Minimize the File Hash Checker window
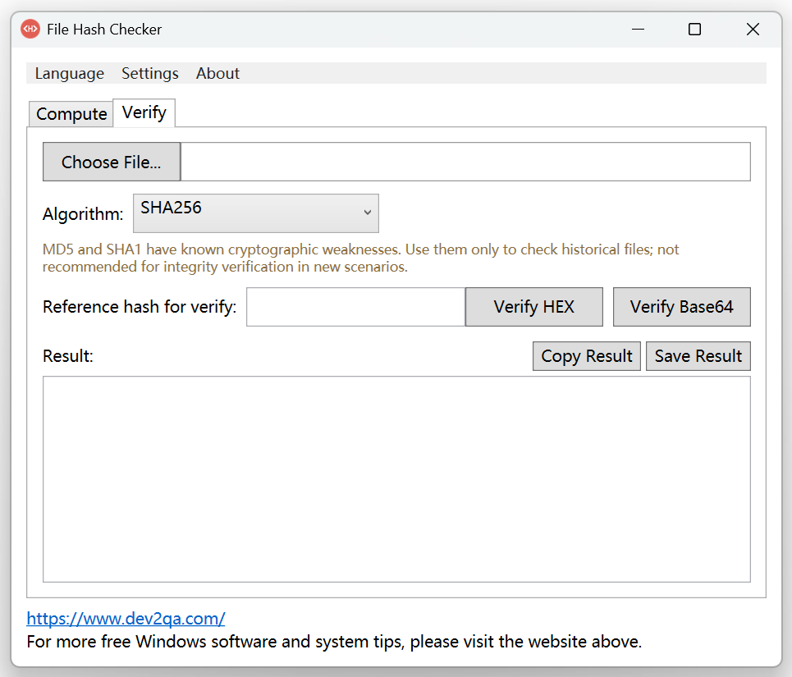The height and width of the screenshot is (677, 792). [638, 30]
